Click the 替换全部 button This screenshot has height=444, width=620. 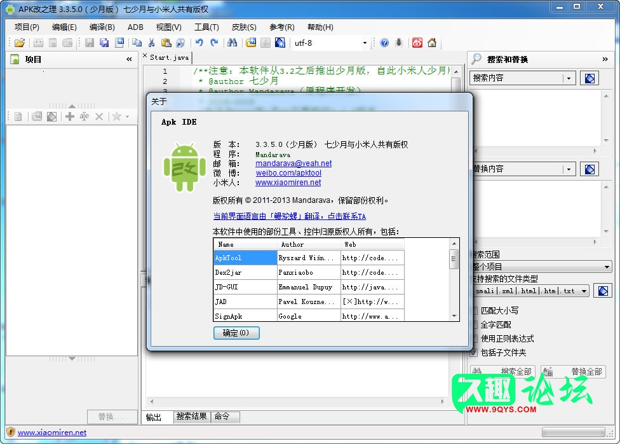[x=573, y=372]
